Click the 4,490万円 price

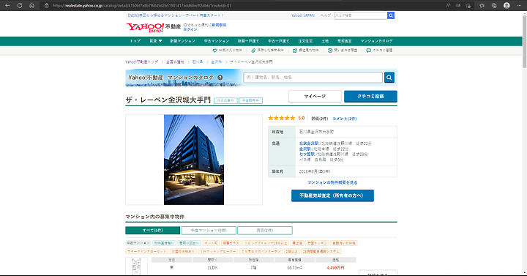[335, 268]
